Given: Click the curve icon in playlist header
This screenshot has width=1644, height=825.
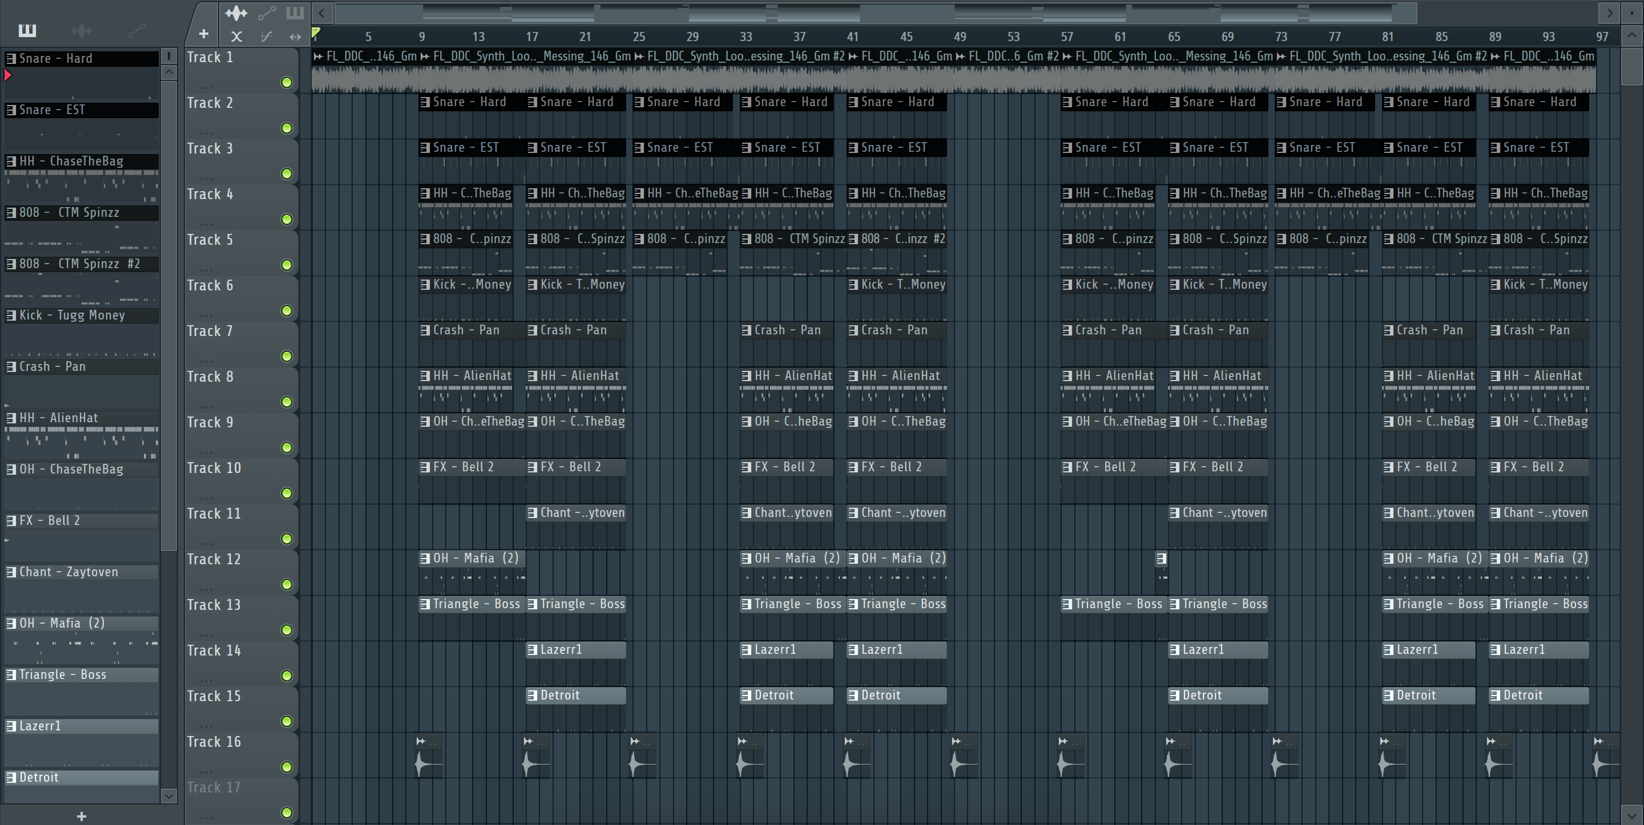Looking at the screenshot, I should 267,37.
